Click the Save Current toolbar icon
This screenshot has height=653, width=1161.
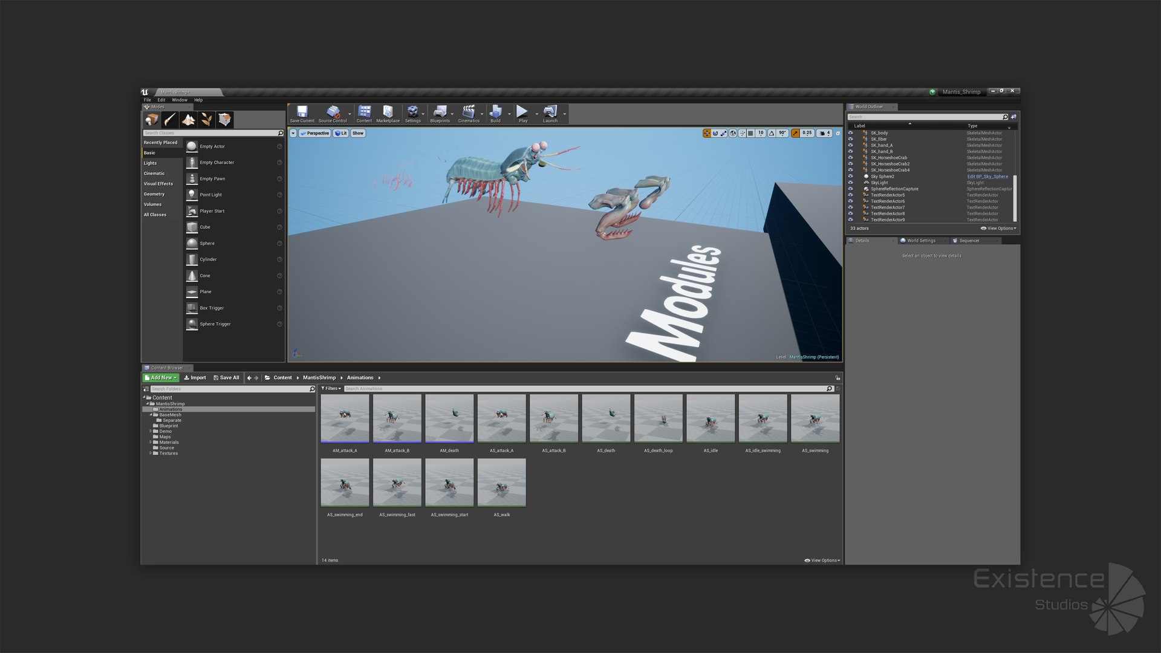(302, 114)
